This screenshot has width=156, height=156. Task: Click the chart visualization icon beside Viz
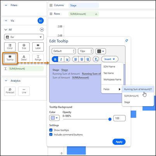tap(41, 21)
